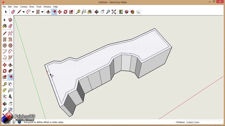Screen dimensions: 225x126
Task: Select the 3 Point Arc tool
Action: coord(5,57)
